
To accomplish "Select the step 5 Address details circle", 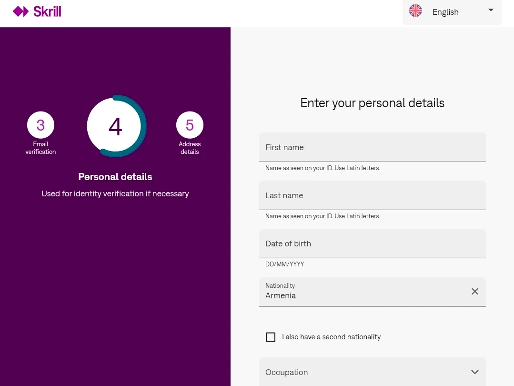I will click(x=190, y=125).
